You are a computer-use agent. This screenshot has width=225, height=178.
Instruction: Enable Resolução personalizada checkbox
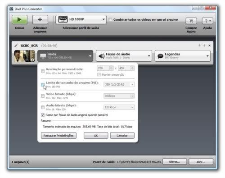(x=43, y=71)
